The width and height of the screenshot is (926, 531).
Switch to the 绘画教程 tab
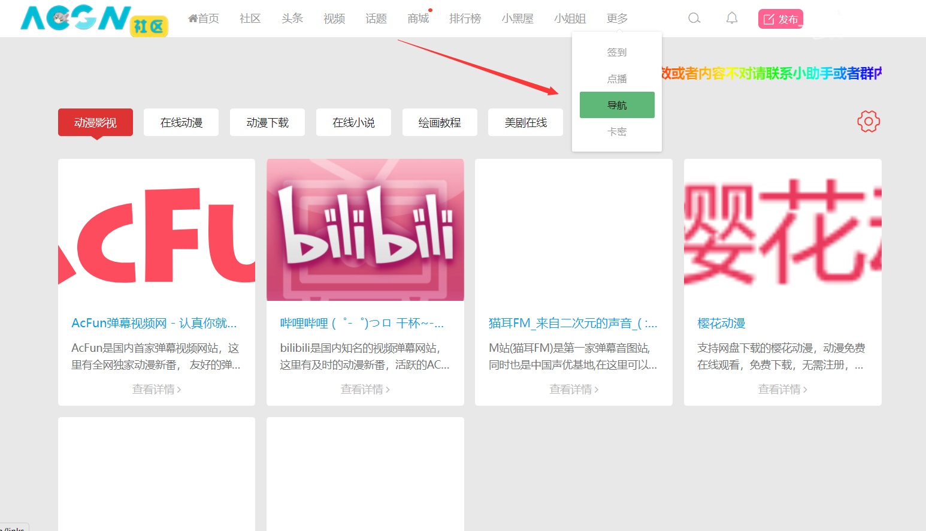point(440,122)
